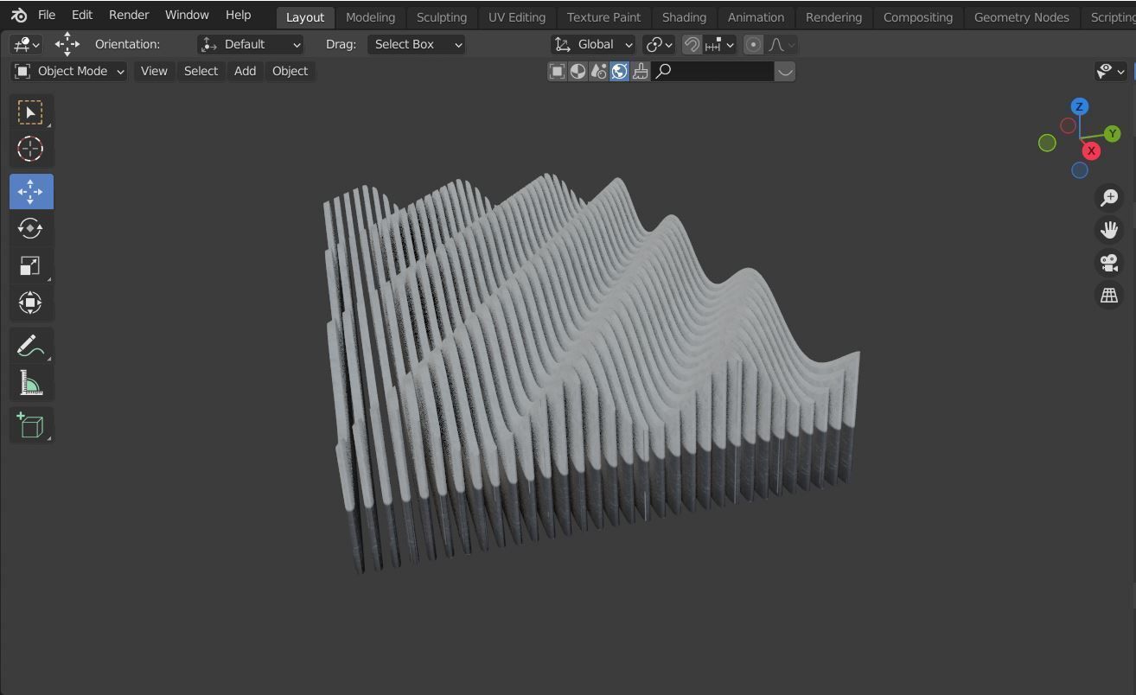The width and height of the screenshot is (1136, 695).
Task: Select the Scale tool
Action: (30, 265)
